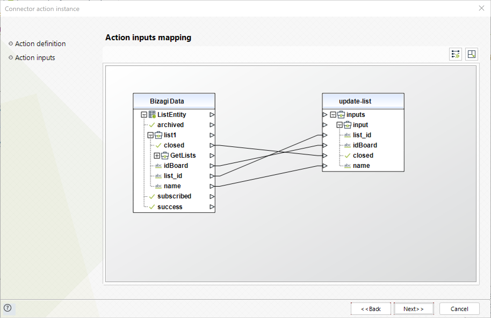Go to the Action inputs step
The image size is (491, 318).
pyautogui.click(x=35, y=58)
